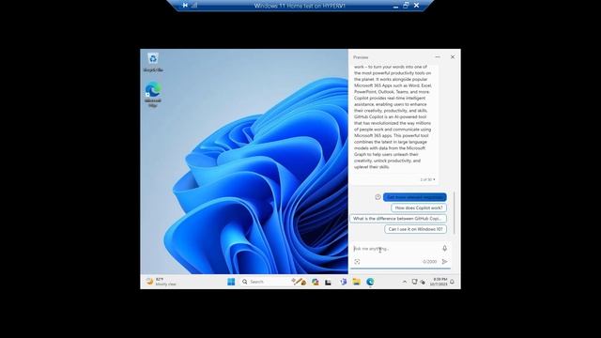601x338 pixels.
Task: Click the volume icon in system tray
Action: point(423,282)
